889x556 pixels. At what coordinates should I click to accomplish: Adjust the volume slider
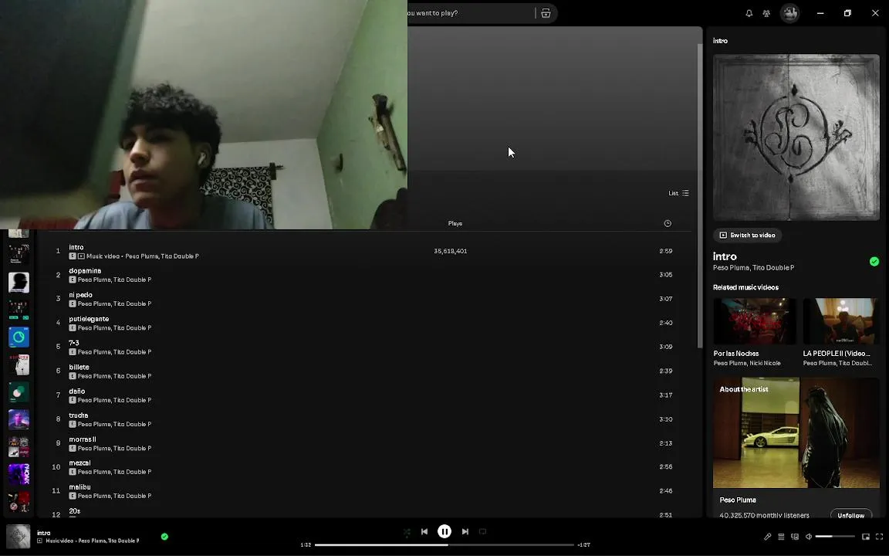click(x=835, y=537)
